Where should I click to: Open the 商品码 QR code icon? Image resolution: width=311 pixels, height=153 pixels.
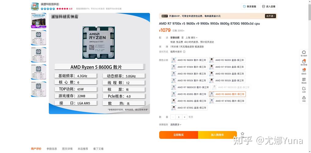pos(304,81)
